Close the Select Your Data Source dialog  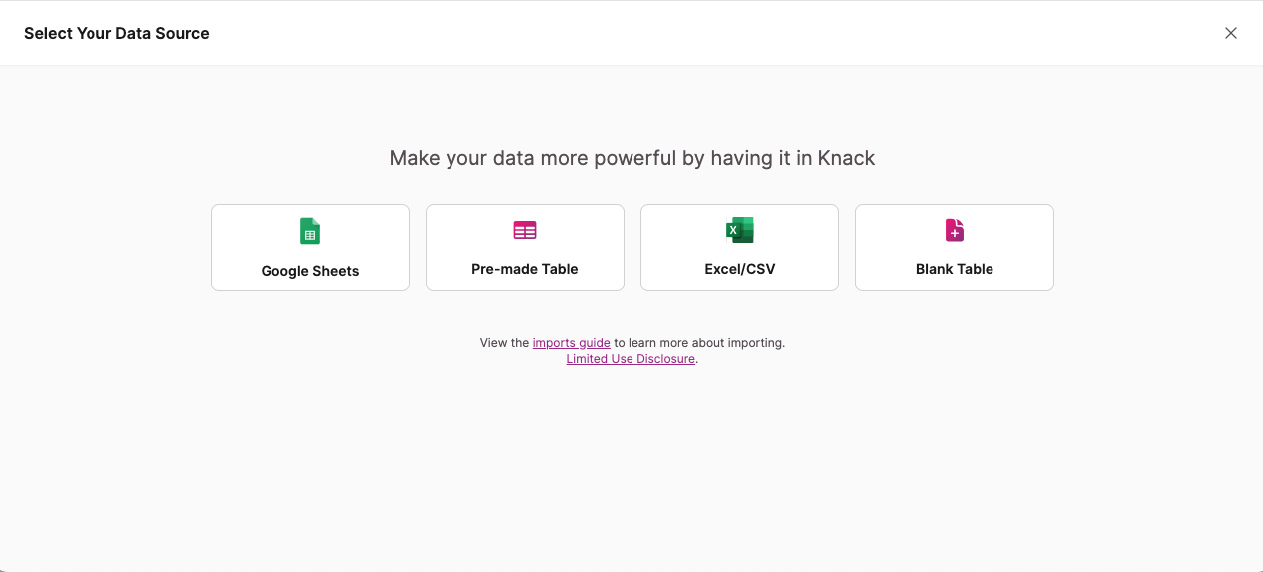click(1231, 33)
